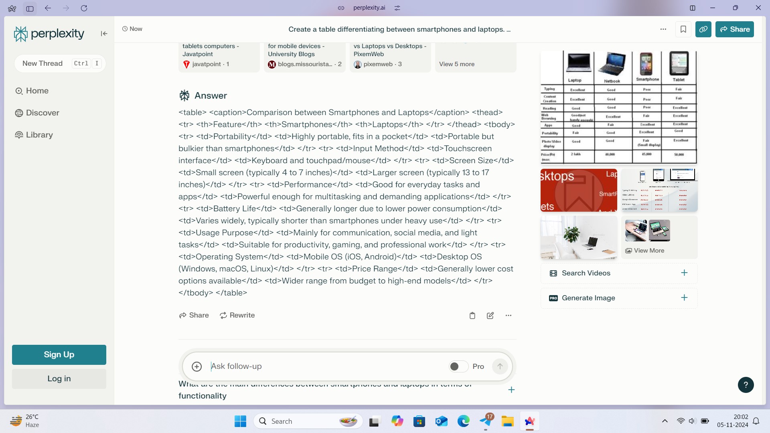Toggle the browser sidebar panel
The image size is (770, 433).
(x=30, y=8)
